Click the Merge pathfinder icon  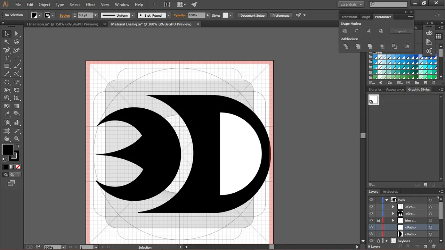click(370, 46)
